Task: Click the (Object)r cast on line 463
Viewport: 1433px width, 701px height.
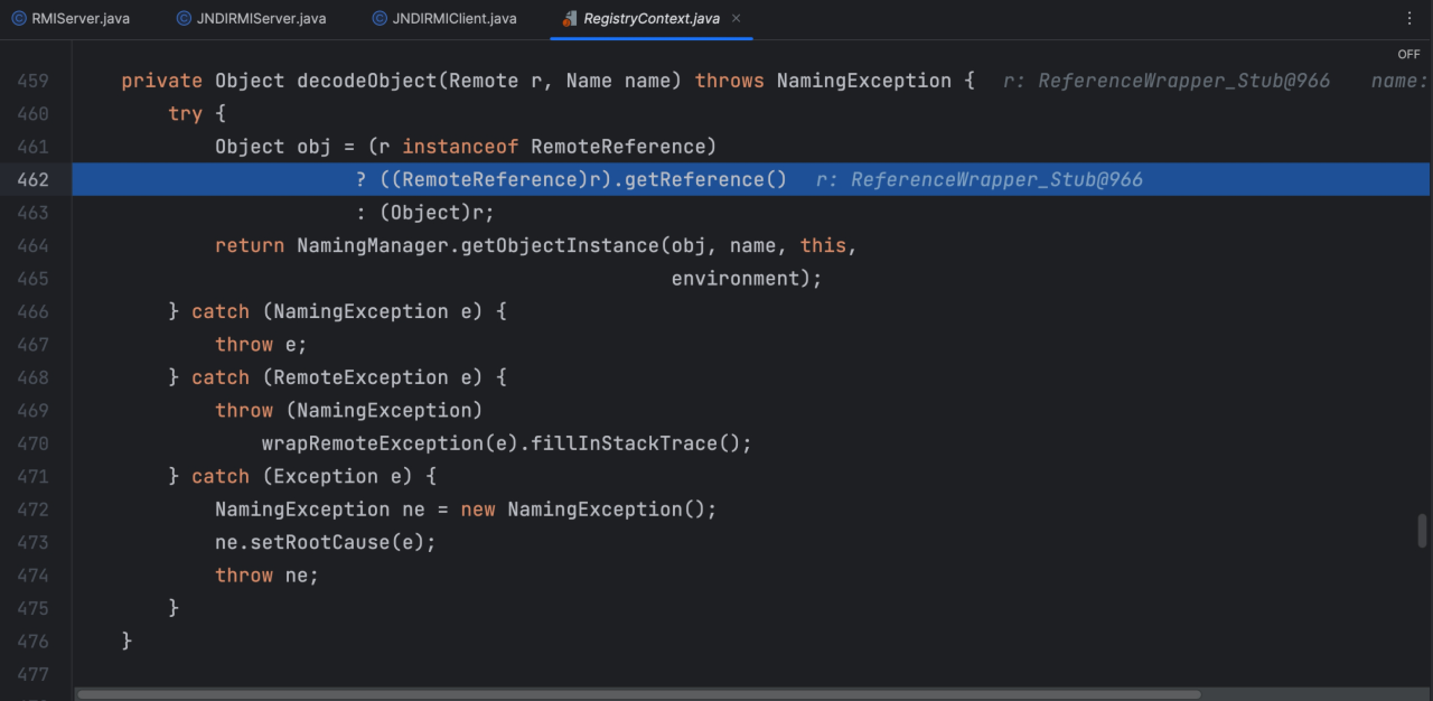Action: 431,213
